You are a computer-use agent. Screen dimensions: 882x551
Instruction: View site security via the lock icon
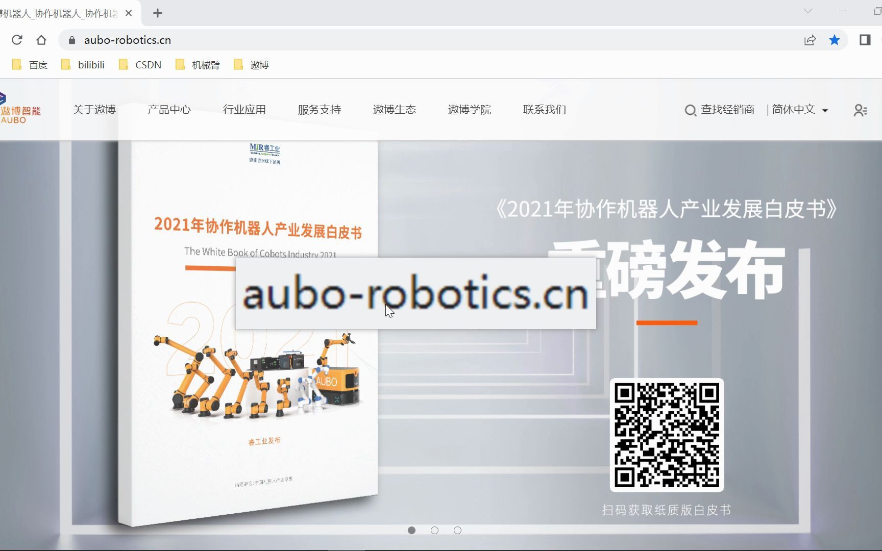tap(72, 40)
